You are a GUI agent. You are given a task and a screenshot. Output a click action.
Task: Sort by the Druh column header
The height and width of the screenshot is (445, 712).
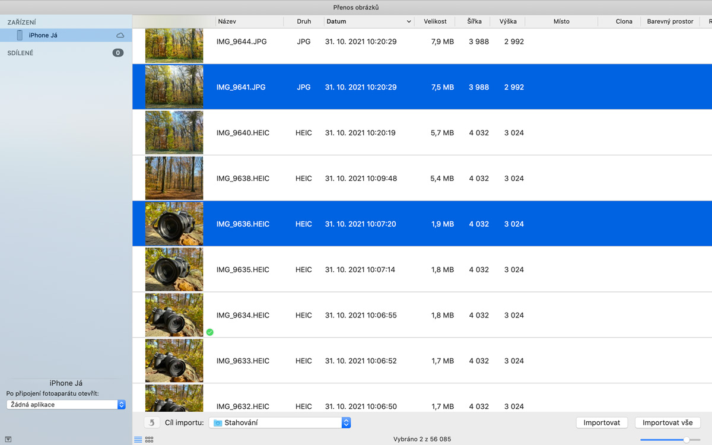click(304, 21)
